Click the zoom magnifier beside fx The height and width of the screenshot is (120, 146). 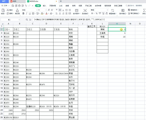27,20
